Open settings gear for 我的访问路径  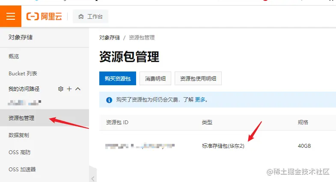(x=61, y=89)
